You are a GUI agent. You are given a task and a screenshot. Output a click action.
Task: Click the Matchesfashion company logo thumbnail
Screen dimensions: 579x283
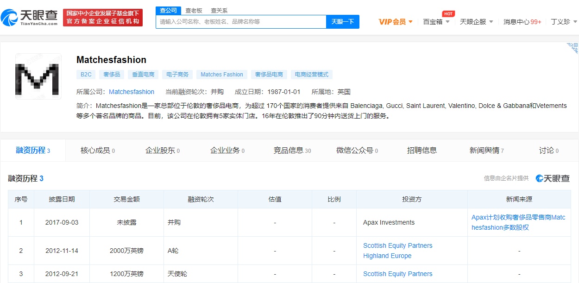[38, 76]
